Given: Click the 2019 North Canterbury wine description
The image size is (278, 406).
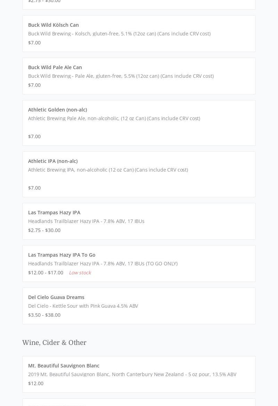Looking at the screenshot, I should coord(132,374).
